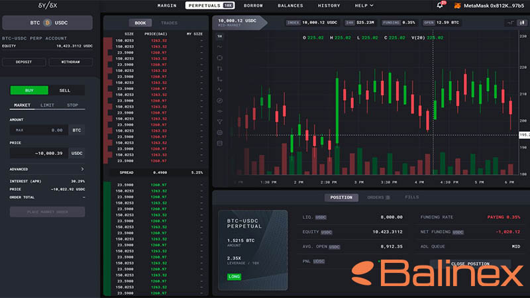Click the MY SIZE column header
The height and width of the screenshot is (298, 530).
tap(195, 34)
